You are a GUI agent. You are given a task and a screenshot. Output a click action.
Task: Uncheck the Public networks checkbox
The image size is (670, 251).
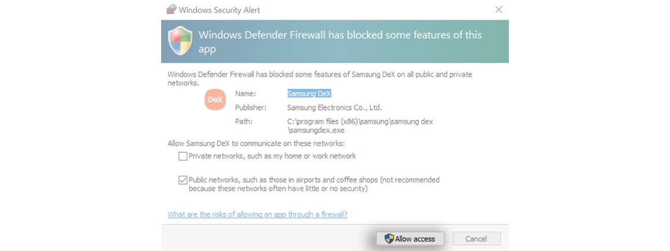183,180
